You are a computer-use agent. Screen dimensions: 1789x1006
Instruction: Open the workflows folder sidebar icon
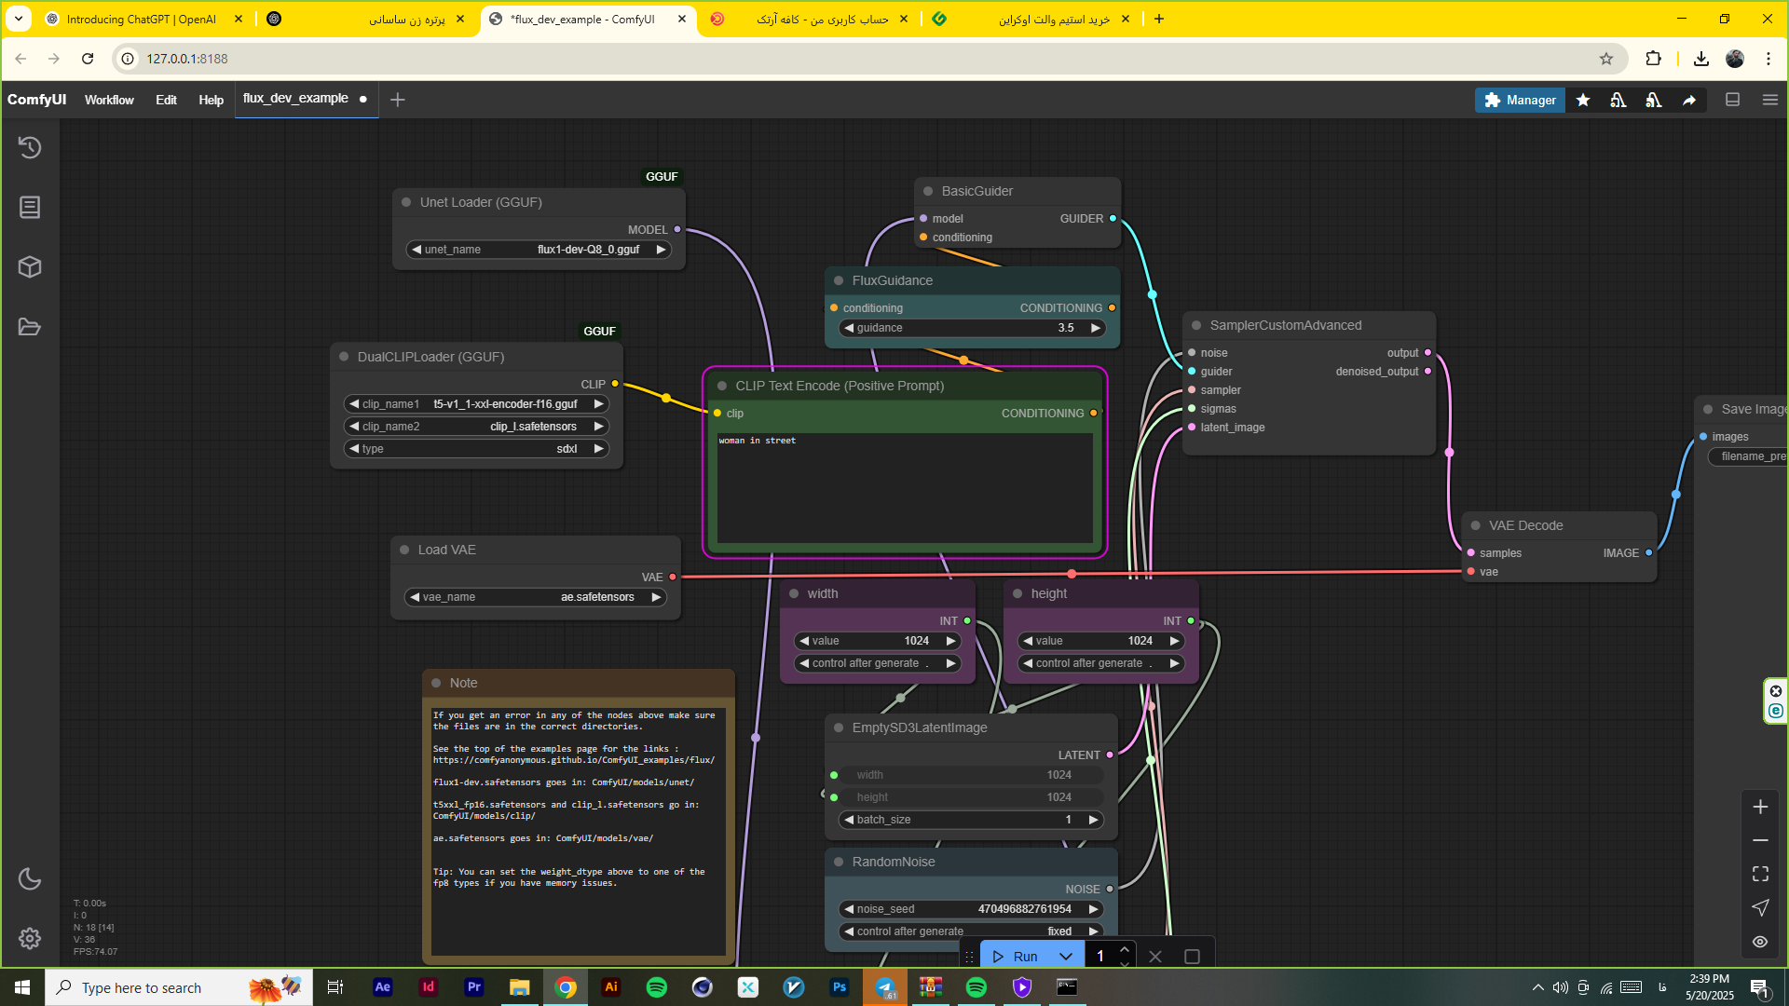pyautogui.click(x=30, y=327)
